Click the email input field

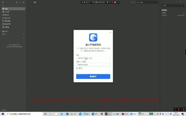pyautogui.click(x=93, y=58)
